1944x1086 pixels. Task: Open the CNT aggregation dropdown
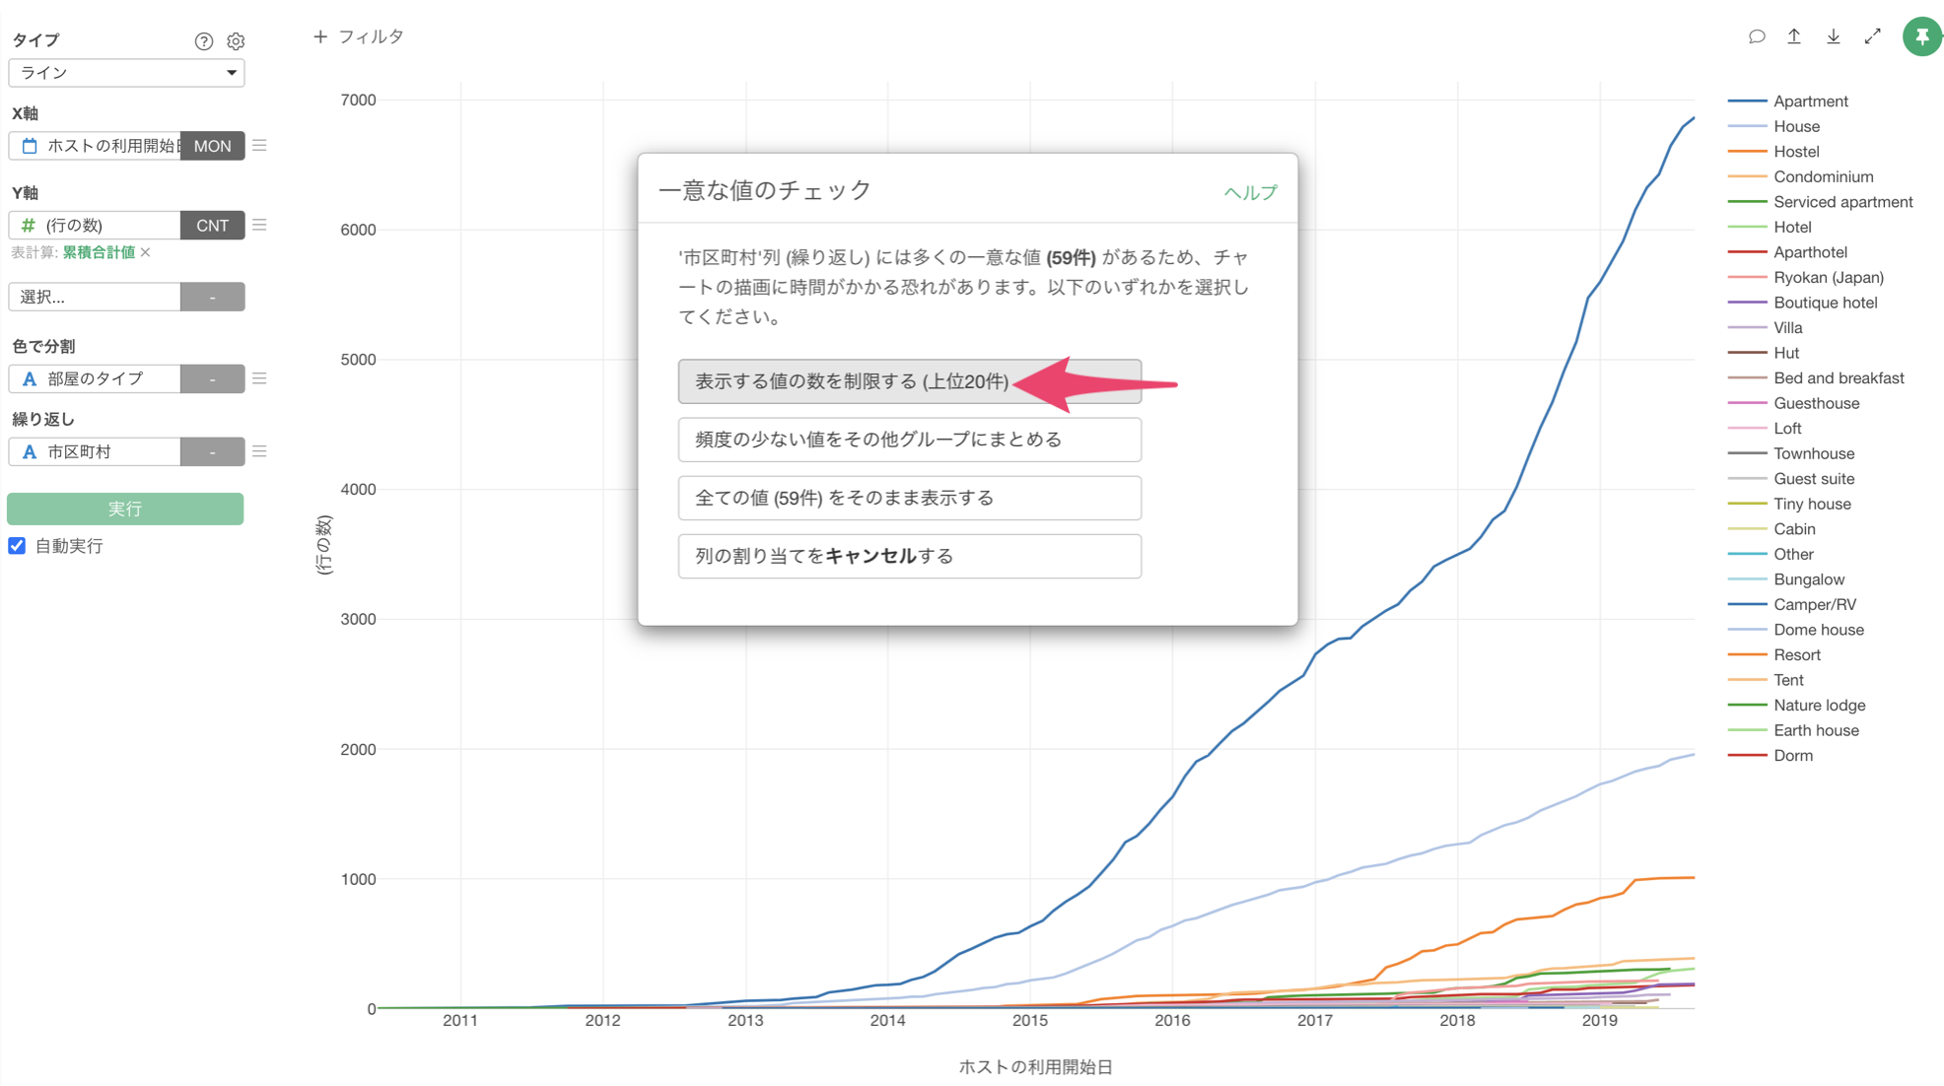[212, 226]
